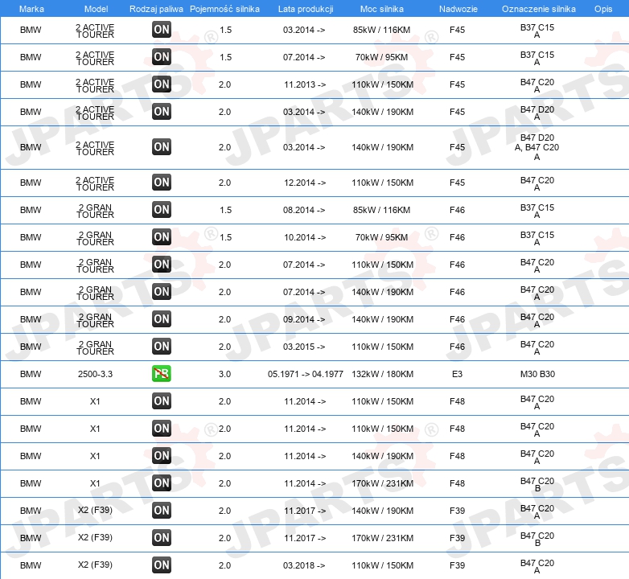Image resolution: width=629 pixels, height=579 pixels.
Task: Click the 07.2014 -> date in the Active Tourer row
Action: point(304,57)
